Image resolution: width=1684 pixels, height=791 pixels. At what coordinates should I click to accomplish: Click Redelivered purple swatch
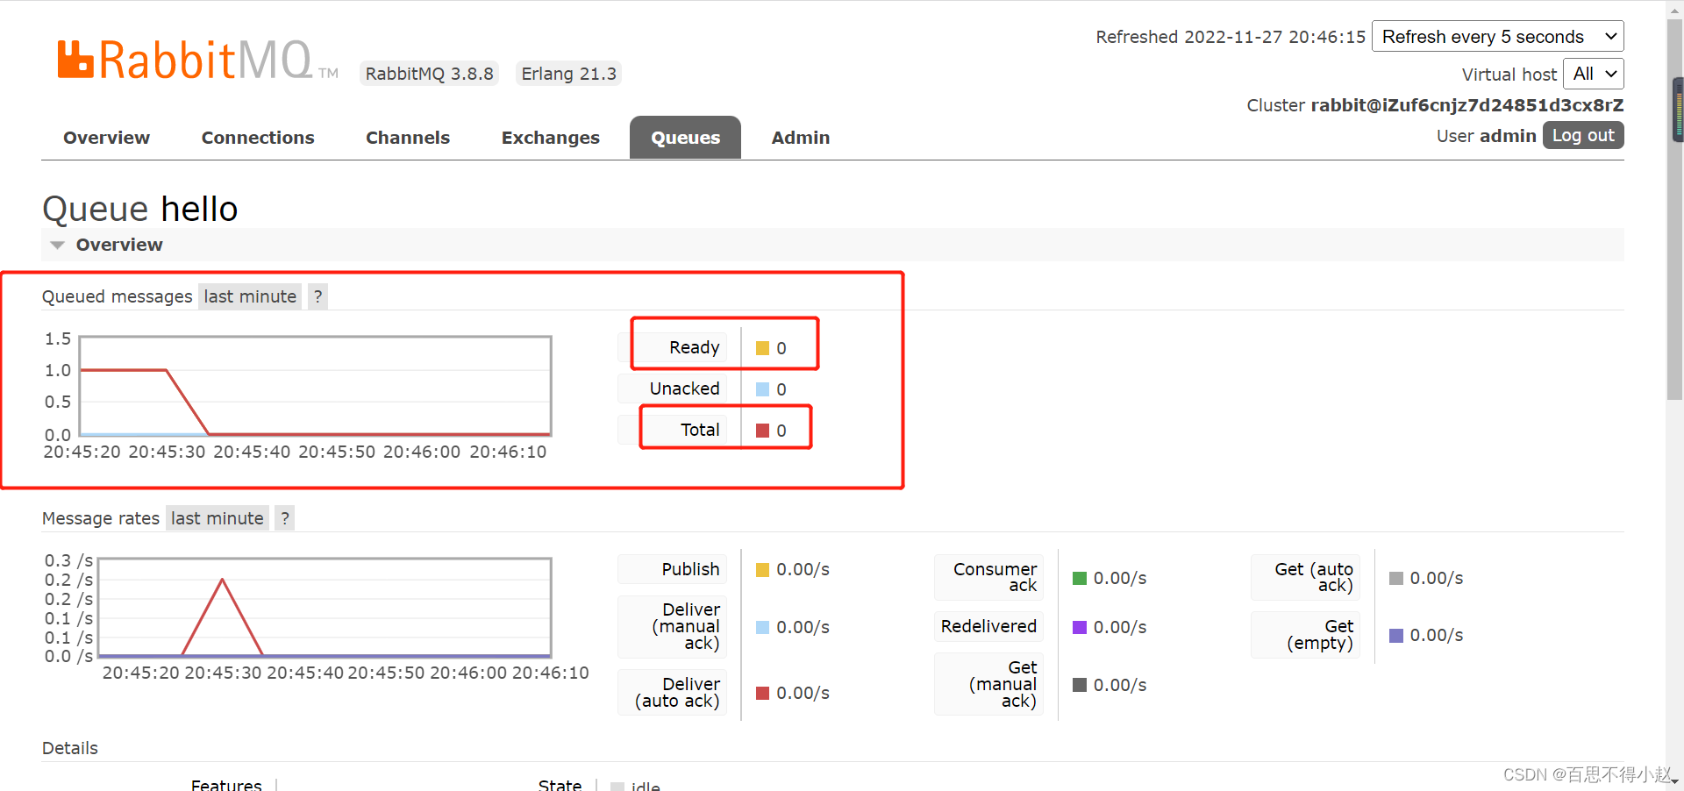pyautogui.click(x=1080, y=627)
